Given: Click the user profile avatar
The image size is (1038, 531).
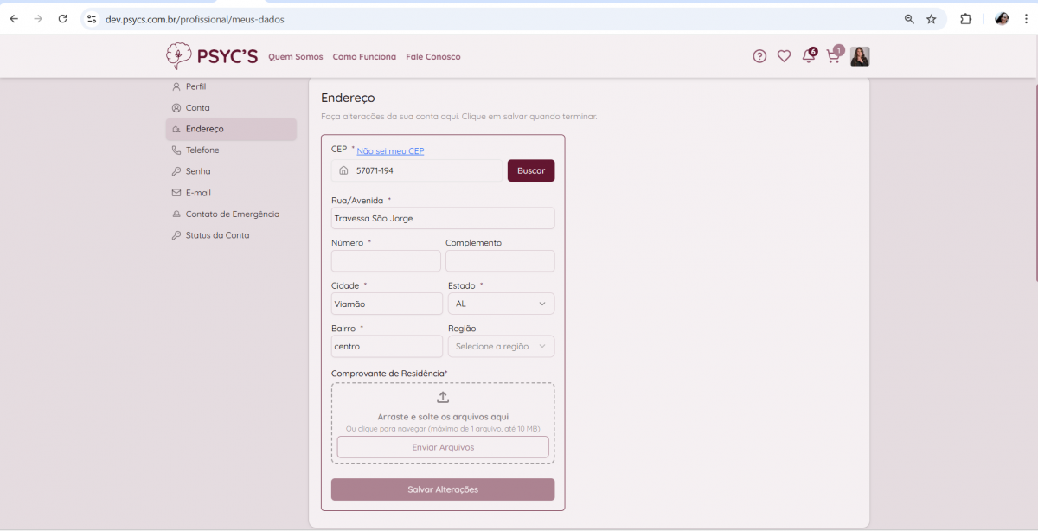Looking at the screenshot, I should click(860, 56).
